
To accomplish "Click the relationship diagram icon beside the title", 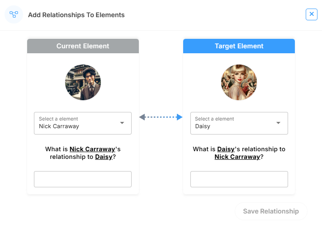I will click(14, 14).
